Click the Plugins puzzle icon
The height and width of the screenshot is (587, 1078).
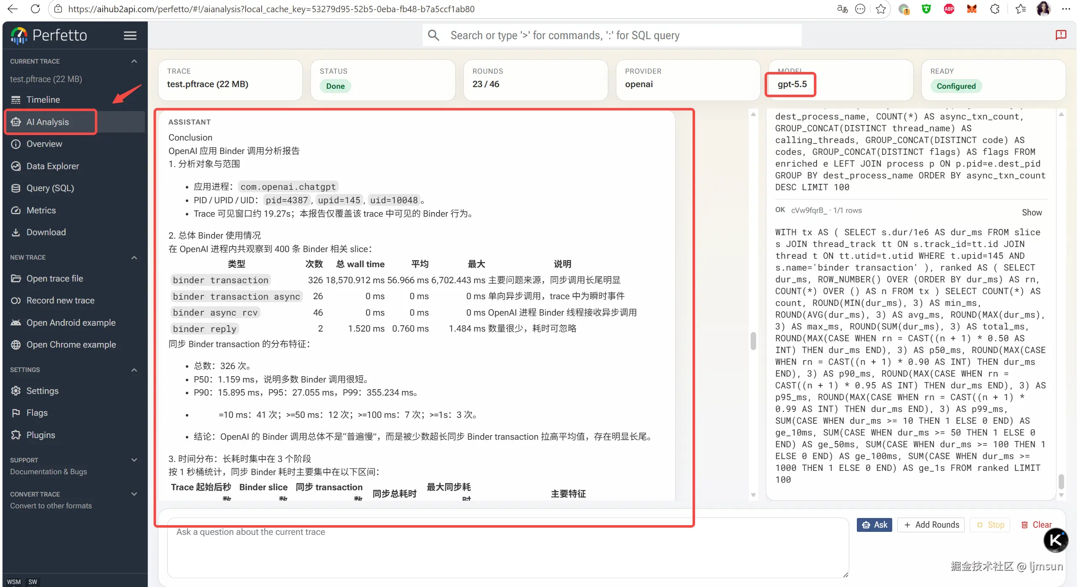(x=16, y=435)
